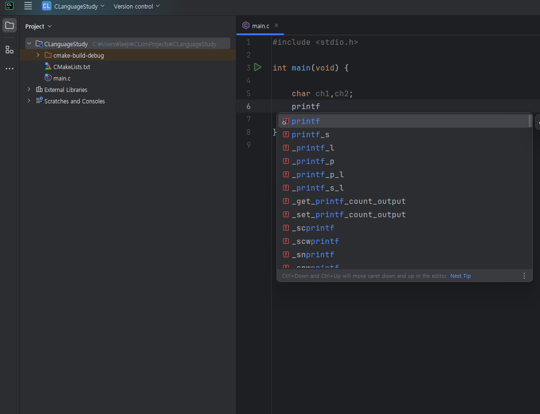This screenshot has width=540, height=414.
Task: Open the Structure tool window icon
Action: click(10, 50)
